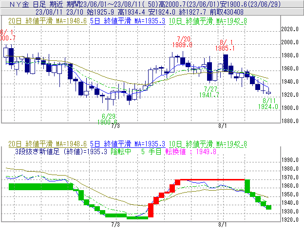The height and width of the screenshot is (231, 304).
Task: Click the 7/3 date on upper chart axis
Action: click(115, 126)
